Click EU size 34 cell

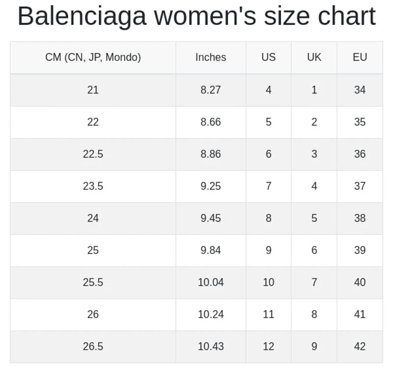click(360, 90)
